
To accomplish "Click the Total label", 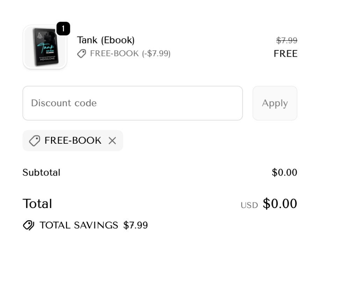I will [37, 203].
